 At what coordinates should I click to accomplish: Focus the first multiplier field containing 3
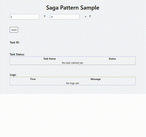pyautogui.click(x=24, y=17)
